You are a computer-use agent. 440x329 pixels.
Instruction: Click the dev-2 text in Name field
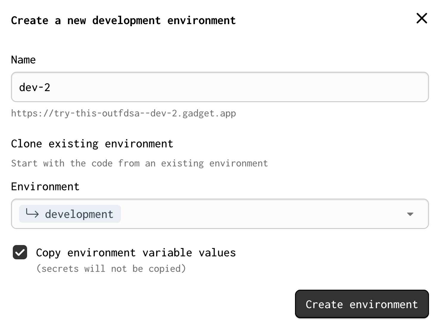tap(35, 88)
